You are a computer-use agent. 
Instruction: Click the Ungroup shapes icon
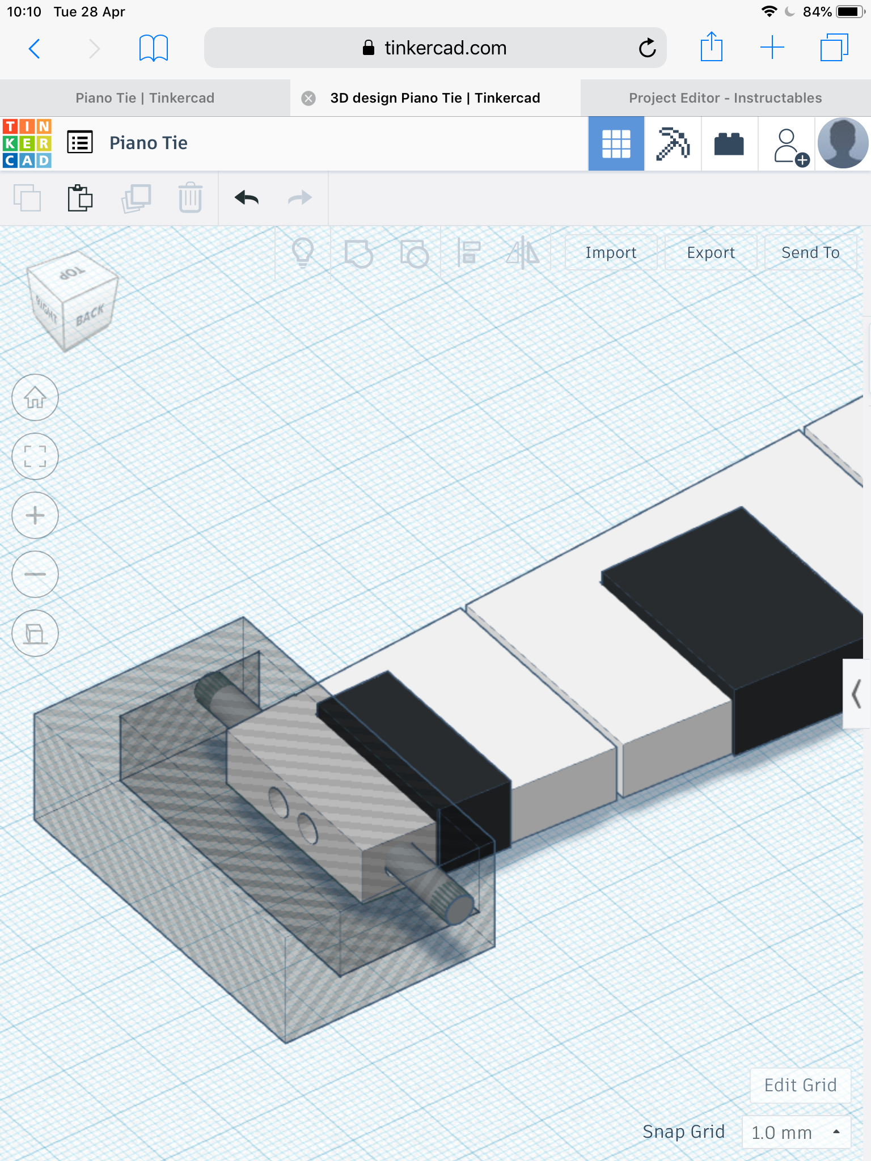coord(414,253)
